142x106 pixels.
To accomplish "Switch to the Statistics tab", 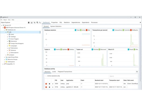I will click(67, 22).
